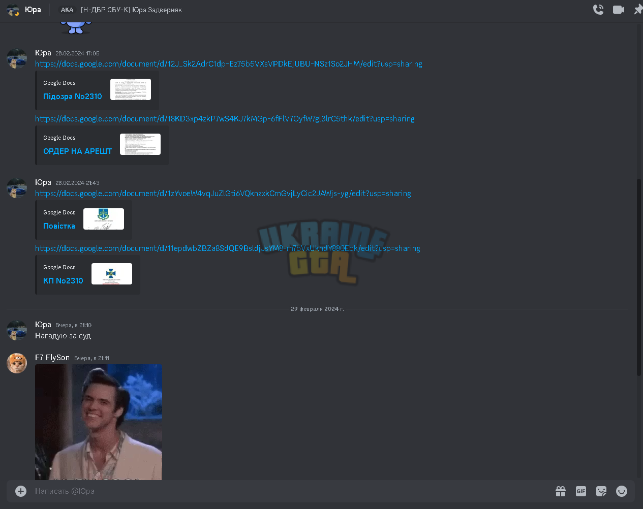Open the 'КП No2310' document title
The height and width of the screenshot is (509, 643).
click(63, 281)
